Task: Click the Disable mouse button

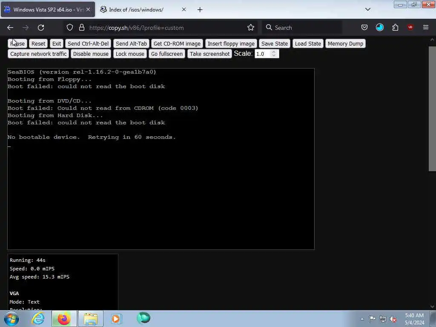Action: 91,54
